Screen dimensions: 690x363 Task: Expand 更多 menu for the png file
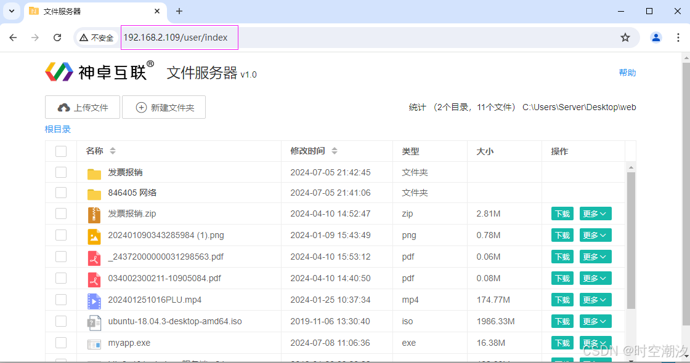[x=595, y=235]
